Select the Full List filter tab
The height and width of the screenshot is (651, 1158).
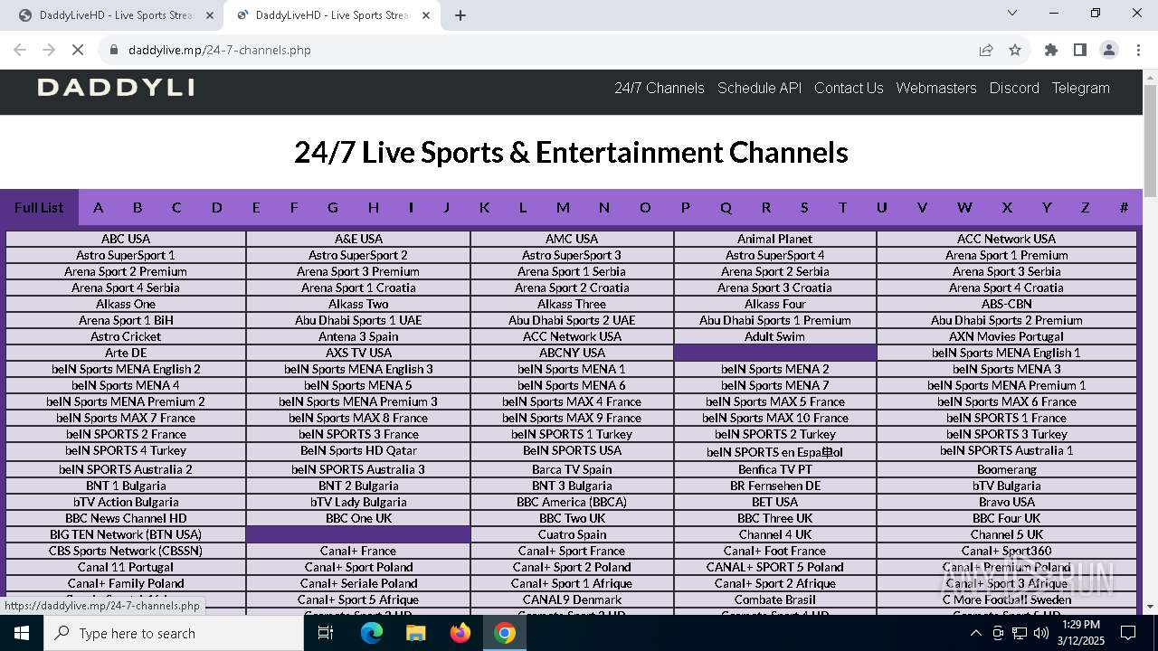click(x=39, y=207)
